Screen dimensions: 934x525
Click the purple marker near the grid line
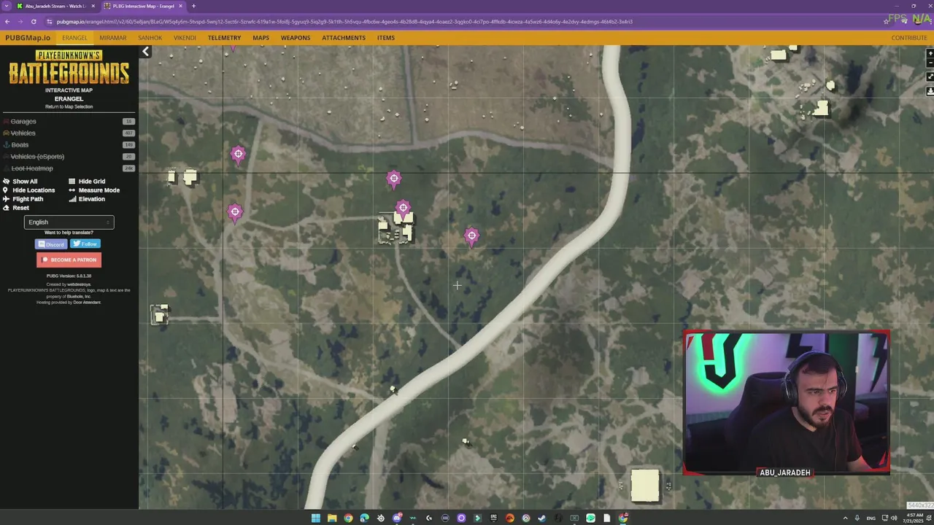(394, 179)
